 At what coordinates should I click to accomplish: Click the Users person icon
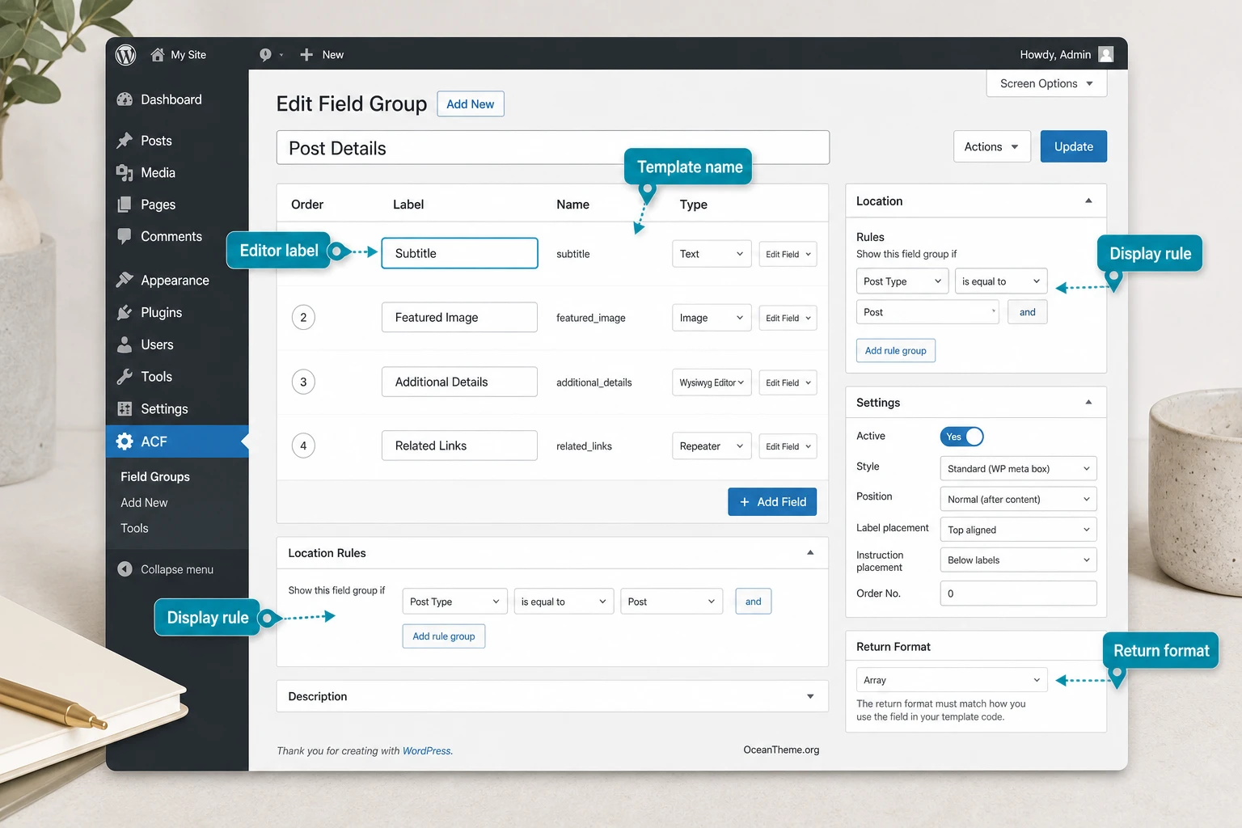point(125,344)
